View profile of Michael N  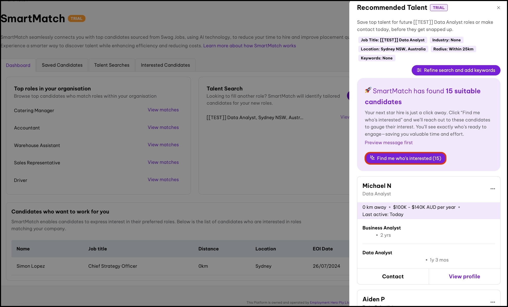tap(464, 277)
